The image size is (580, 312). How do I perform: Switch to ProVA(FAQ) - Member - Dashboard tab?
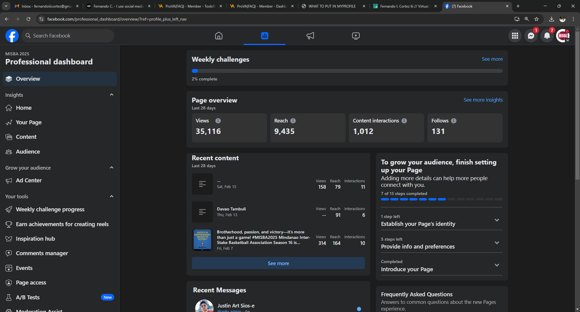click(x=262, y=6)
